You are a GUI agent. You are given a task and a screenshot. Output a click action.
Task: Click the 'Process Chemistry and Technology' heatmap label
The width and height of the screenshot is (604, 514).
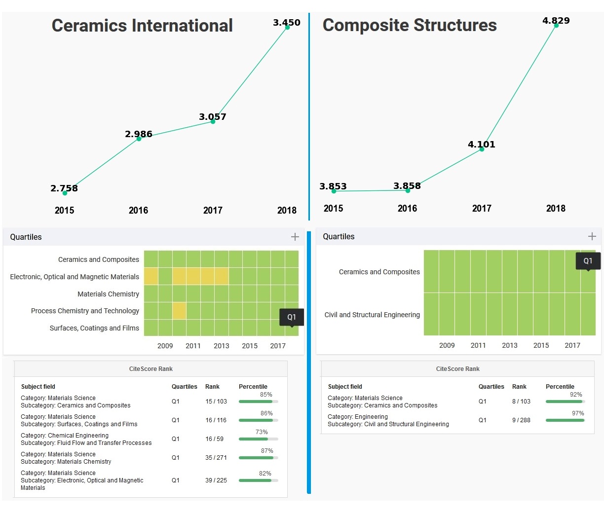coord(85,311)
